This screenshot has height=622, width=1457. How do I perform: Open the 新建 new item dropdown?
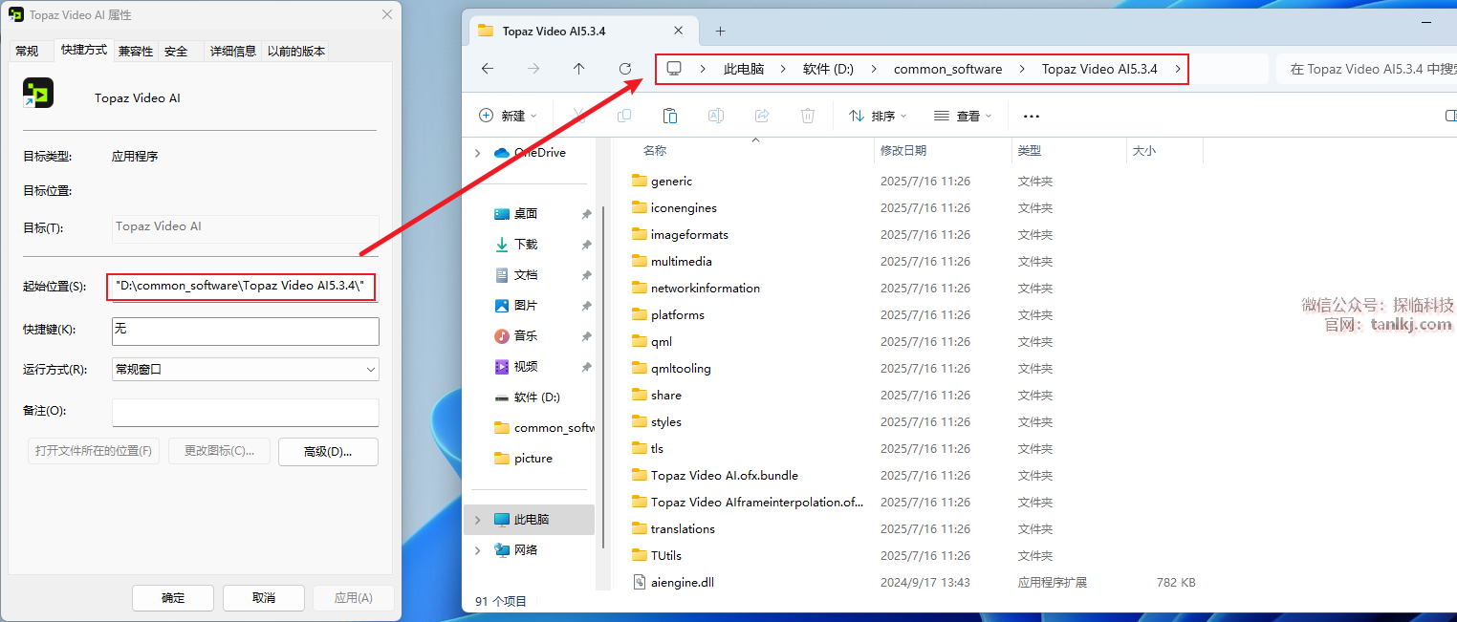[x=508, y=116]
